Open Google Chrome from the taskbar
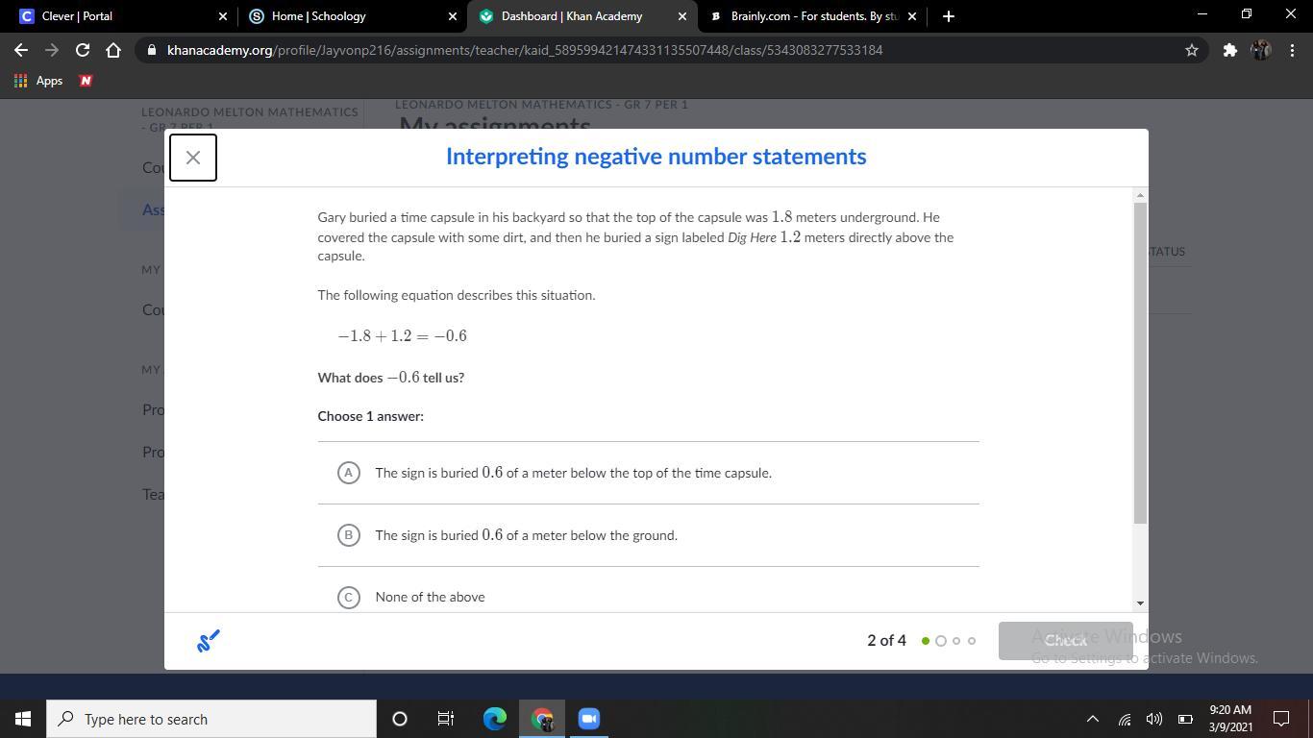The image size is (1313, 738). point(542,719)
